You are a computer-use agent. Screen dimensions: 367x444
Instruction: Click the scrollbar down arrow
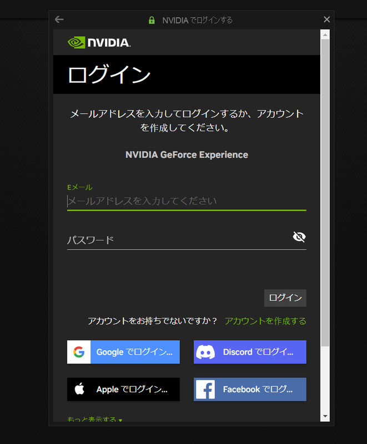pyautogui.click(x=325, y=416)
